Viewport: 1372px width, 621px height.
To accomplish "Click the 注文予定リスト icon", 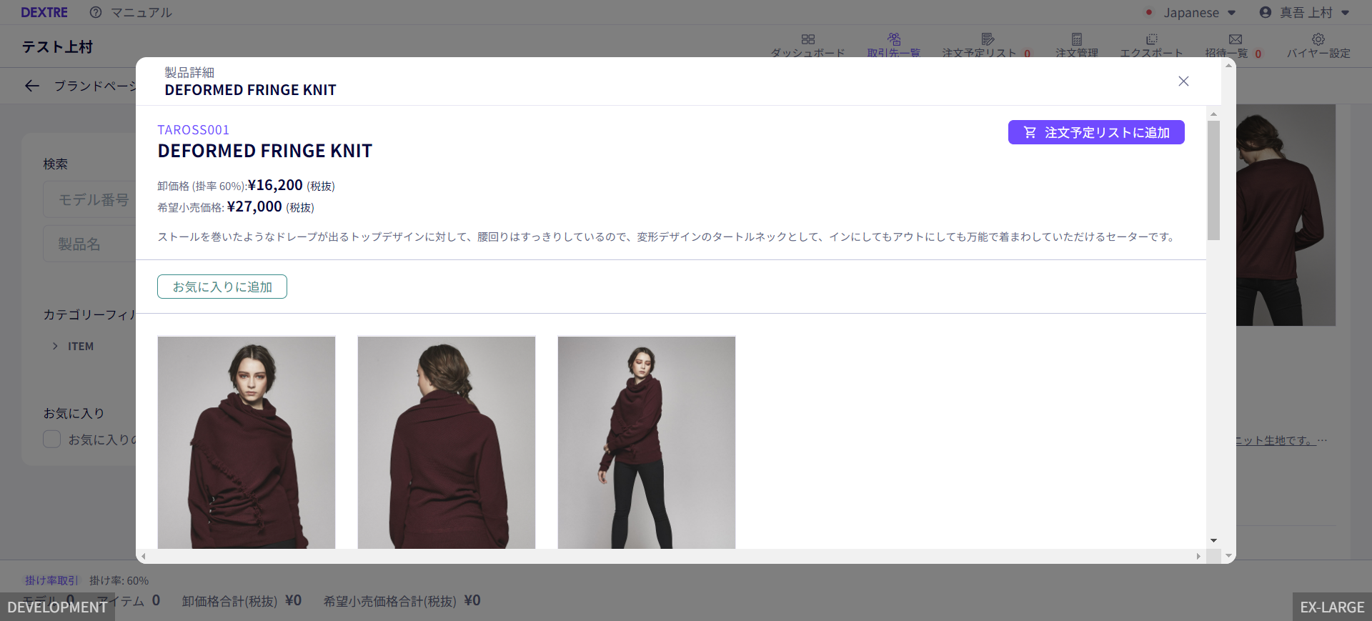I will 988,39.
